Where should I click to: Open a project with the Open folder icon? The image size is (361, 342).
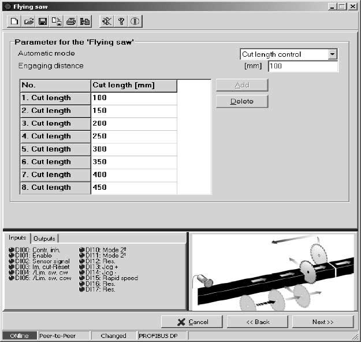point(28,21)
